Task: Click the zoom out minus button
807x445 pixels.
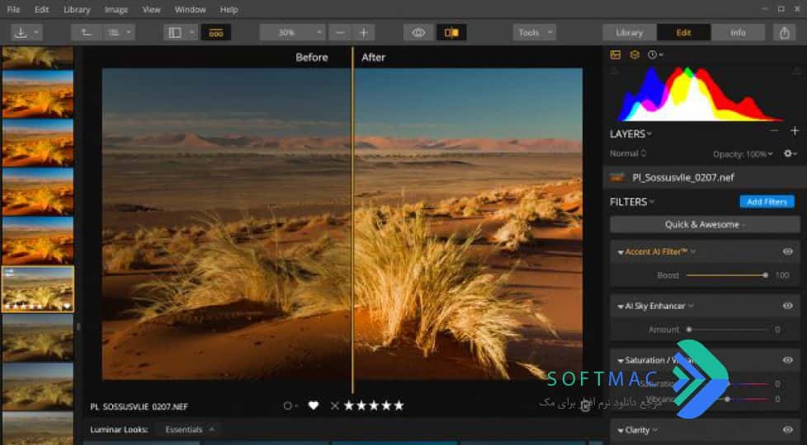Action: (x=340, y=32)
